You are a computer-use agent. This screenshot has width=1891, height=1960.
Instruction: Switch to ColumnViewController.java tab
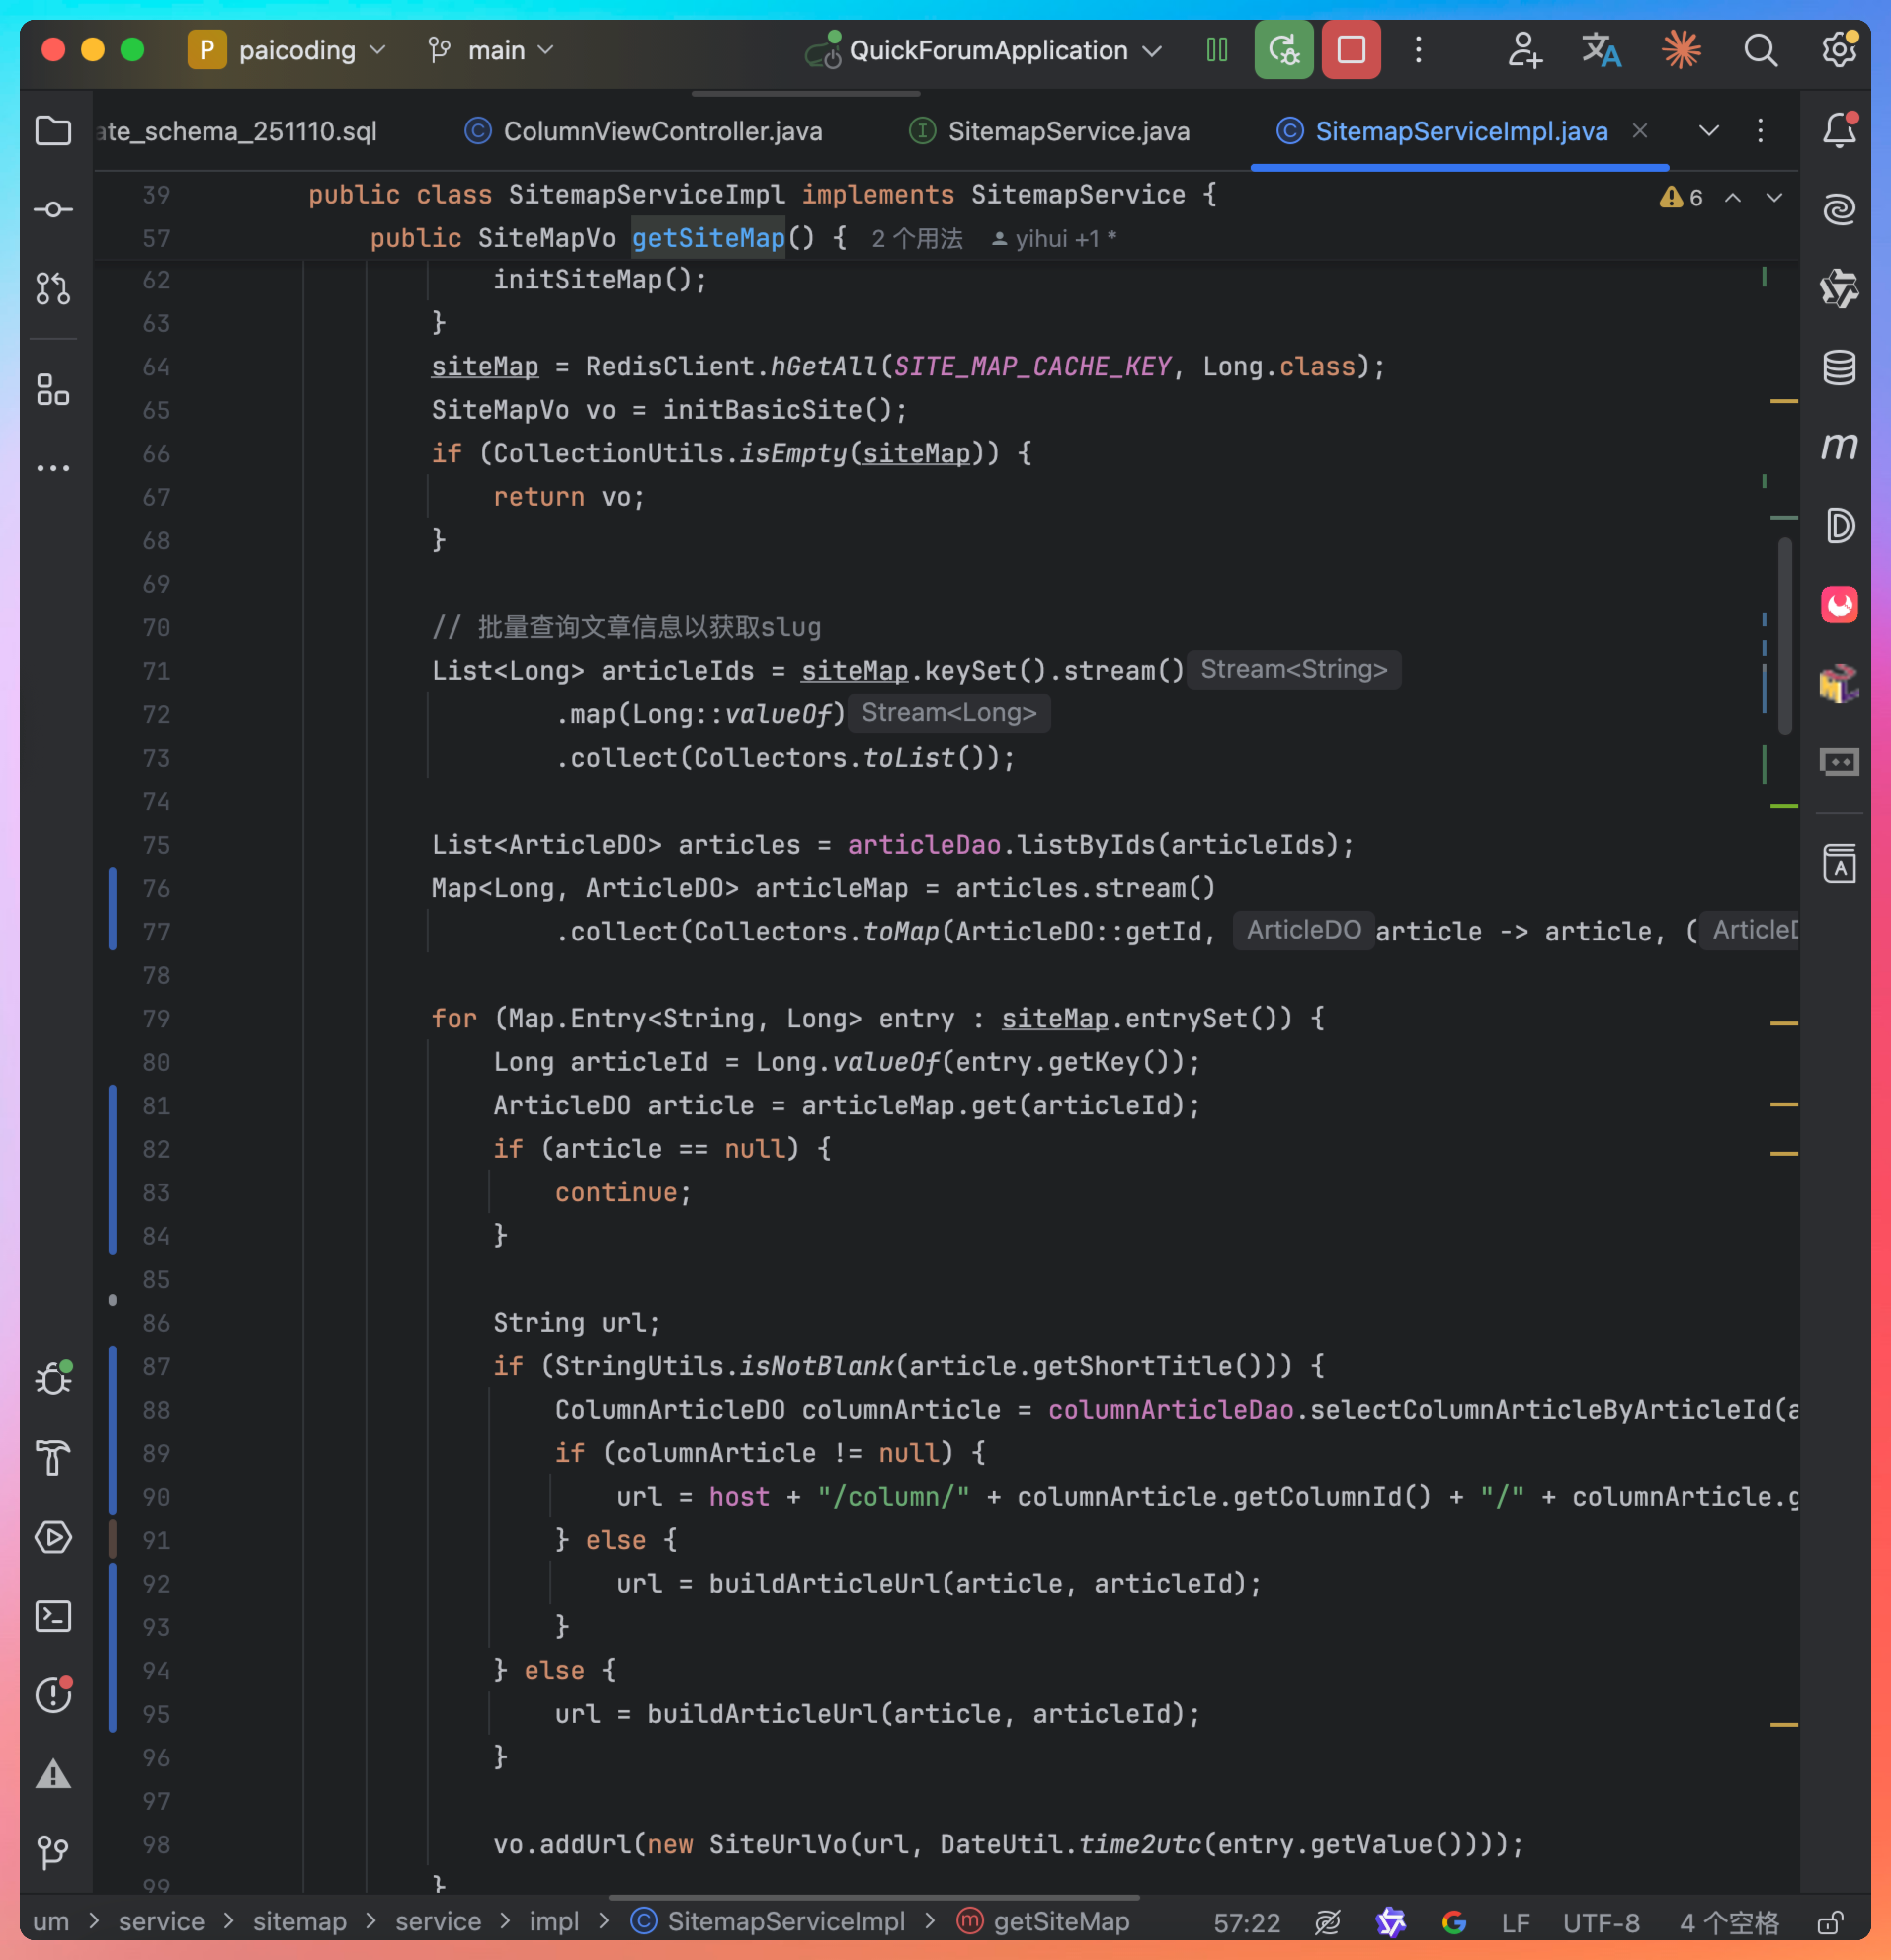click(x=662, y=131)
